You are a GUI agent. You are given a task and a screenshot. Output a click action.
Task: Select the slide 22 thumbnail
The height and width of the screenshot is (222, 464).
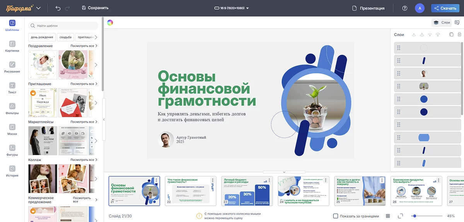[191, 191]
